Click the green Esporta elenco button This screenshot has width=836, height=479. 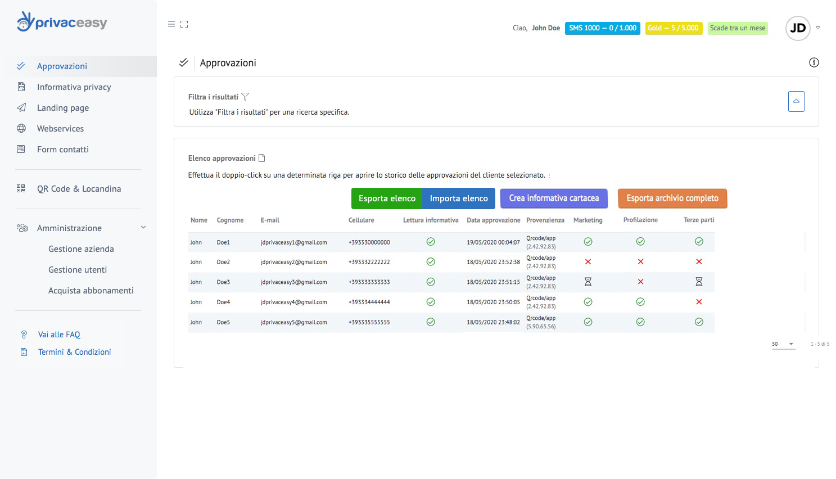click(x=387, y=198)
